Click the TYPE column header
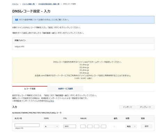167x133 pixels. 46,118
